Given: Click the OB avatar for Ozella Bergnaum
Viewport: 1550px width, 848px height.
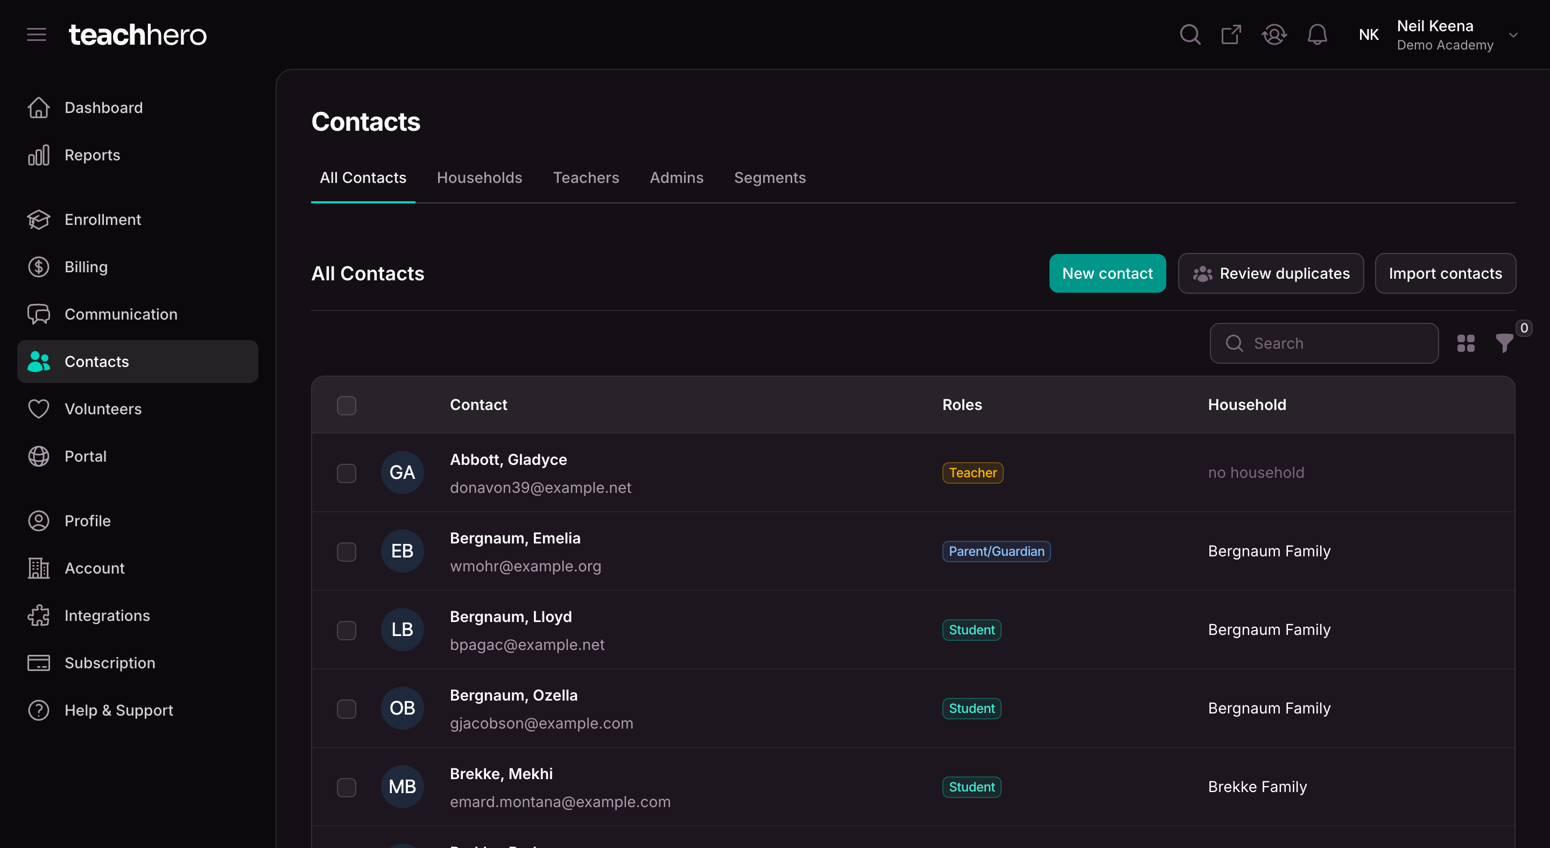Looking at the screenshot, I should tap(403, 709).
